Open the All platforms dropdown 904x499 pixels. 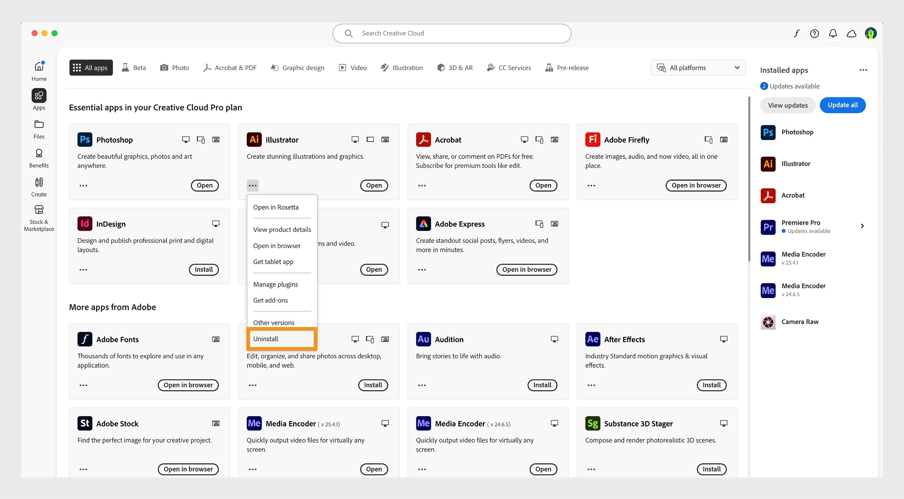coord(698,67)
